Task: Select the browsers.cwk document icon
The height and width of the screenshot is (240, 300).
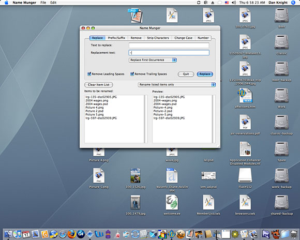Action: 245,202
